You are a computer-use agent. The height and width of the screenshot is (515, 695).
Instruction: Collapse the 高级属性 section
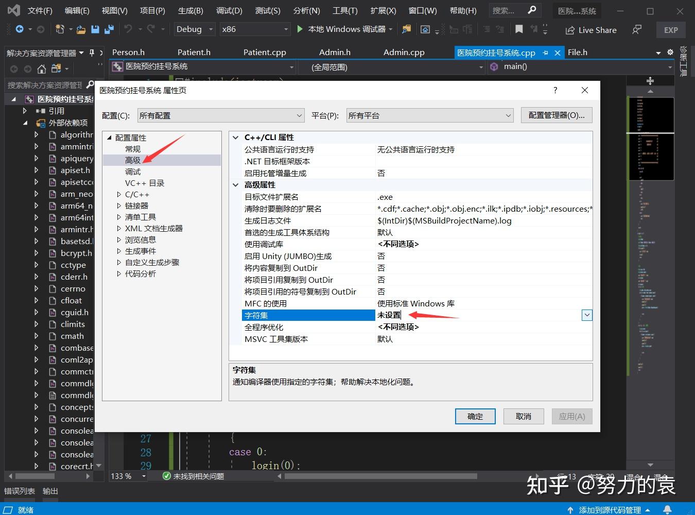click(x=236, y=185)
